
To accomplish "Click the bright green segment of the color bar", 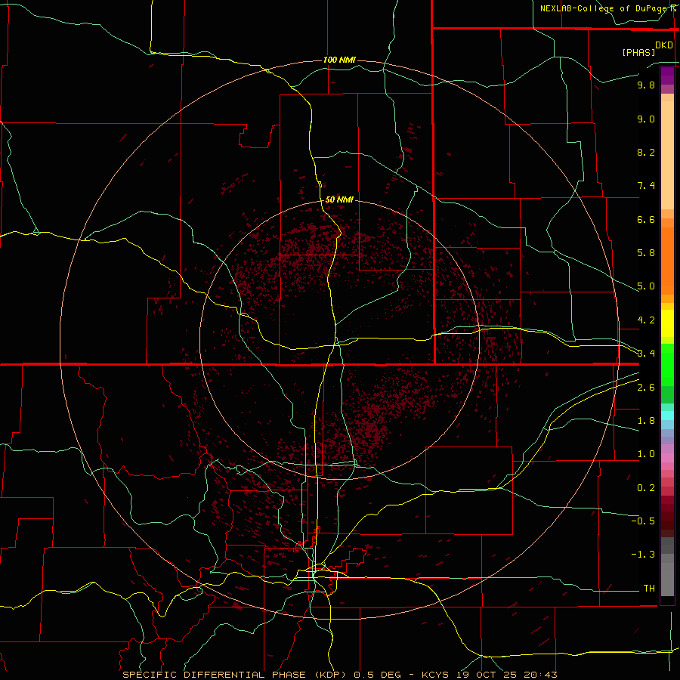I will [667, 364].
